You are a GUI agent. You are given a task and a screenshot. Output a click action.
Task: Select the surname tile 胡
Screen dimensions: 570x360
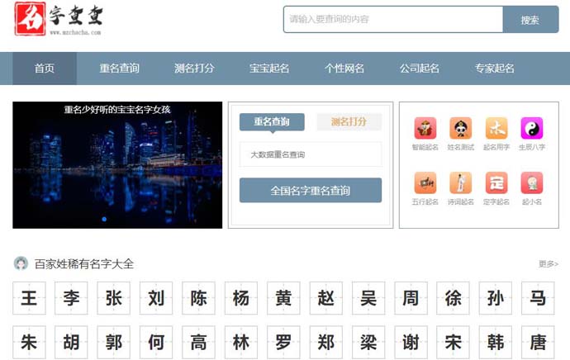click(71, 342)
